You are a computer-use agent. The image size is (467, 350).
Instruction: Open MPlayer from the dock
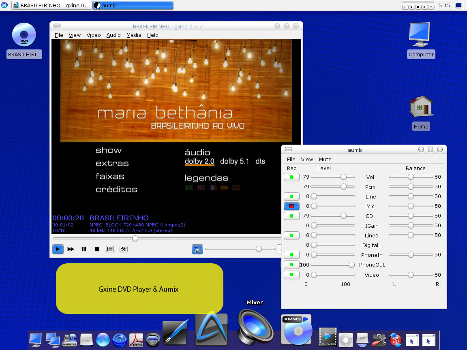pos(328,337)
